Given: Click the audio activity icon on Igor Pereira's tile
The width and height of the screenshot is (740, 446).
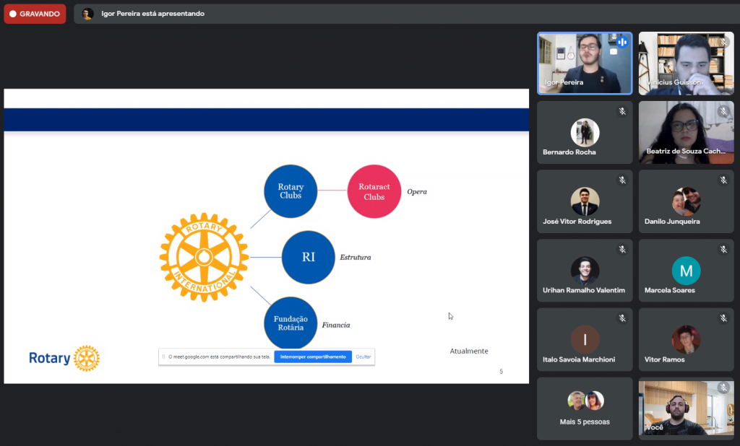Looking at the screenshot, I should click(x=621, y=43).
